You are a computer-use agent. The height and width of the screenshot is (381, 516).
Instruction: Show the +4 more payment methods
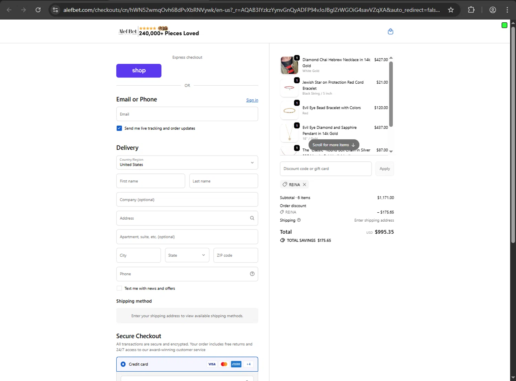click(248, 364)
